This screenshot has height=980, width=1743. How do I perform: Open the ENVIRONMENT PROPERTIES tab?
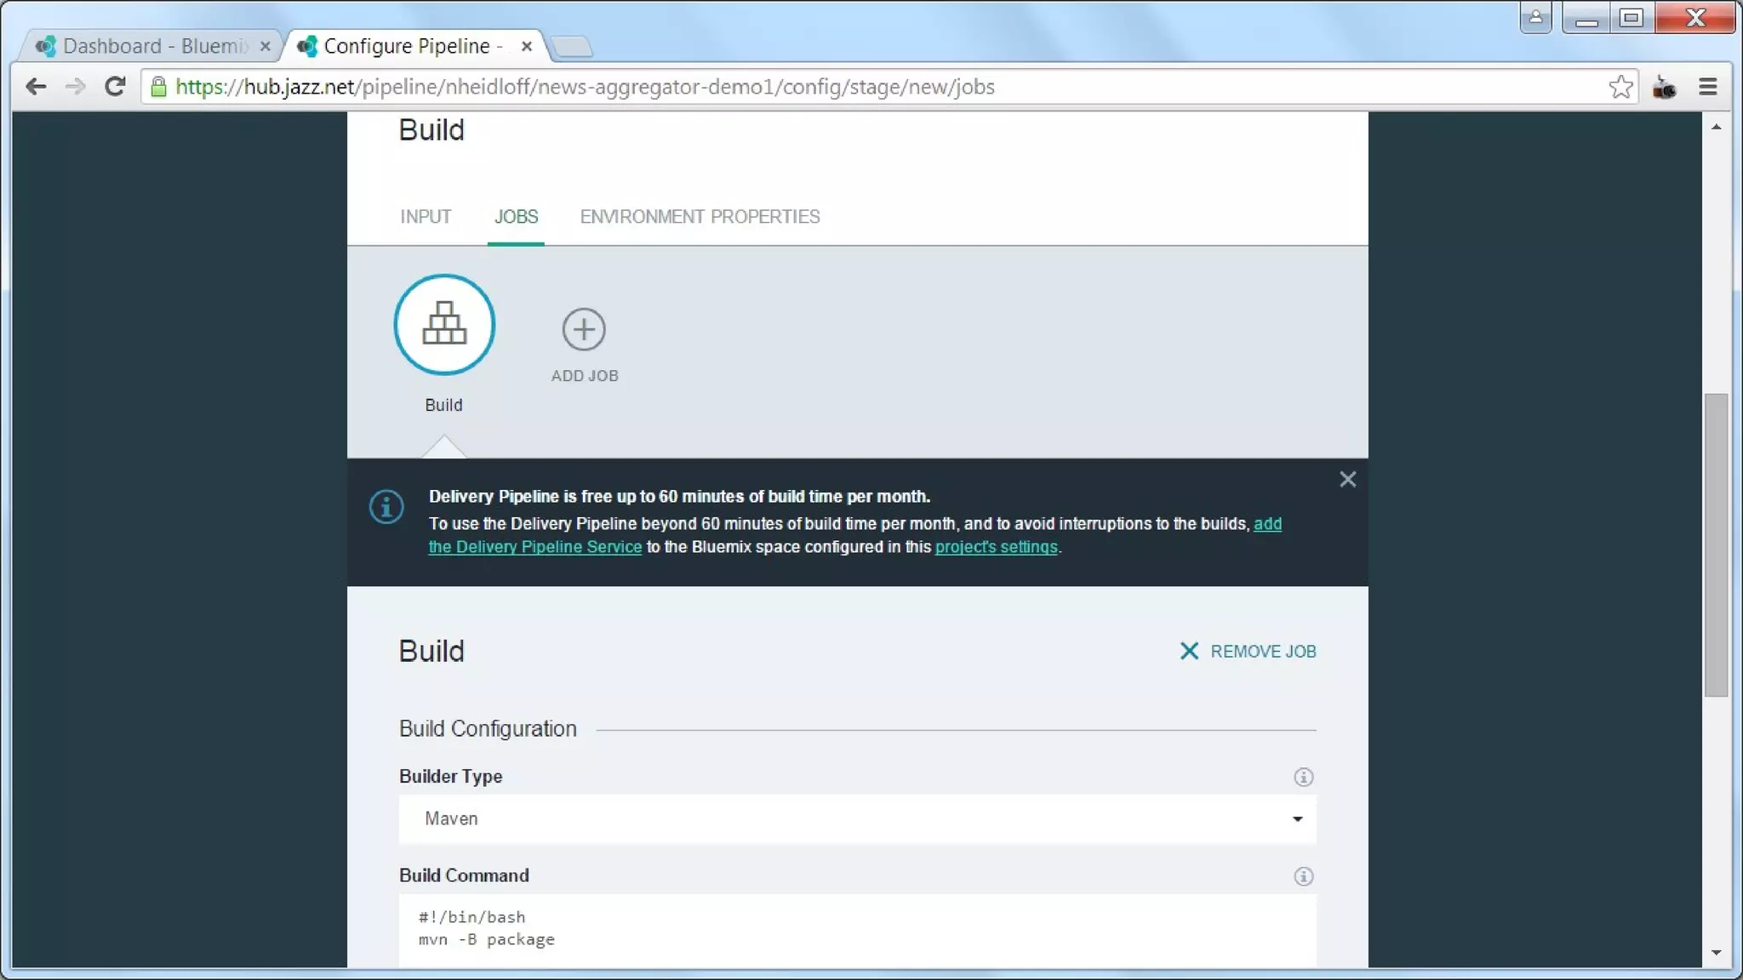(x=700, y=217)
